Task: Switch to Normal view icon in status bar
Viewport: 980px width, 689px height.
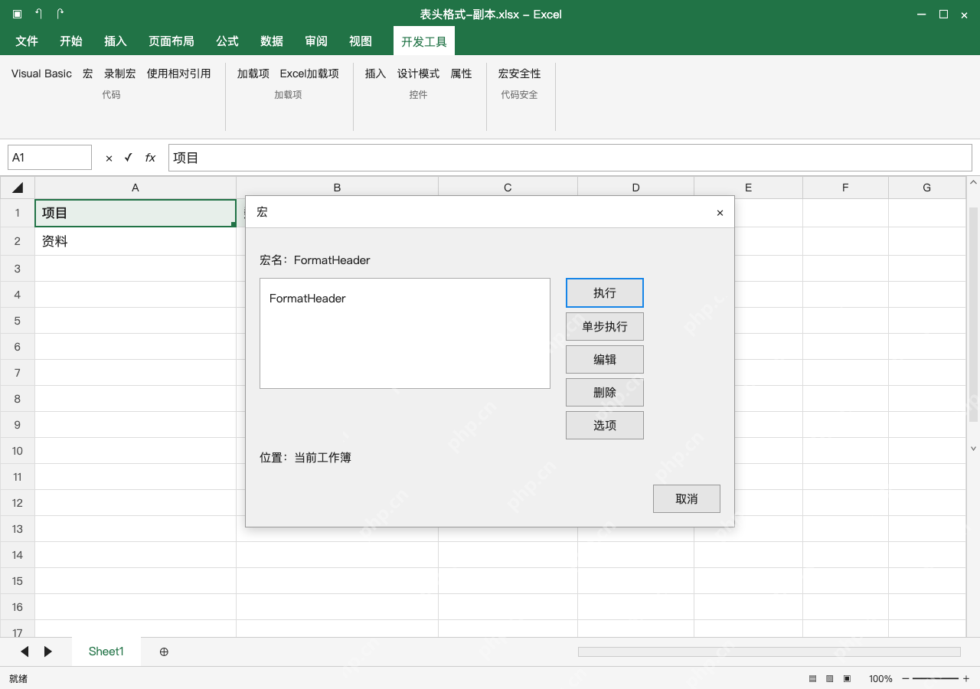Action: pos(812,679)
